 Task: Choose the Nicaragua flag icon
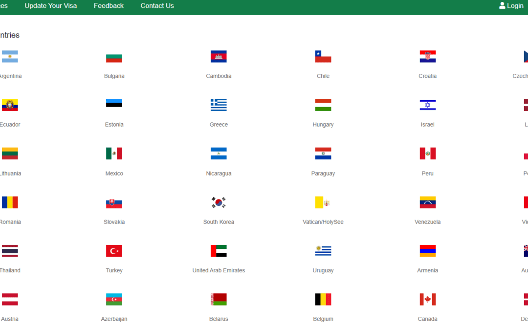[x=219, y=154]
